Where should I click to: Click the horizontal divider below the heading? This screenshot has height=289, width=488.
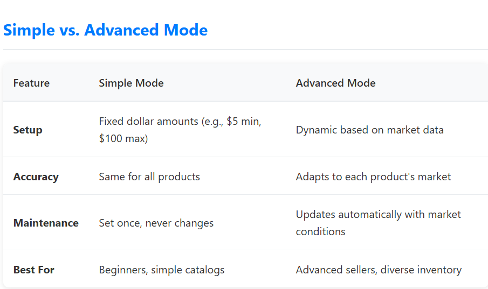tap(245, 50)
